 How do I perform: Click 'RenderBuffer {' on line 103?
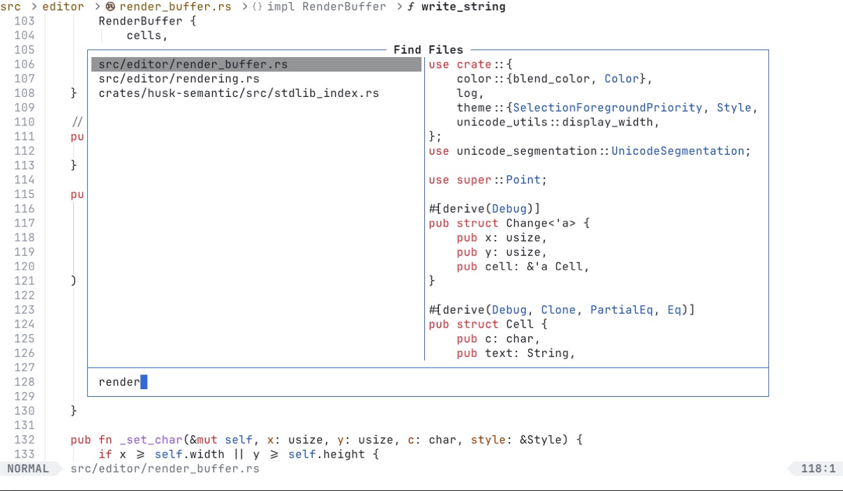pos(147,21)
